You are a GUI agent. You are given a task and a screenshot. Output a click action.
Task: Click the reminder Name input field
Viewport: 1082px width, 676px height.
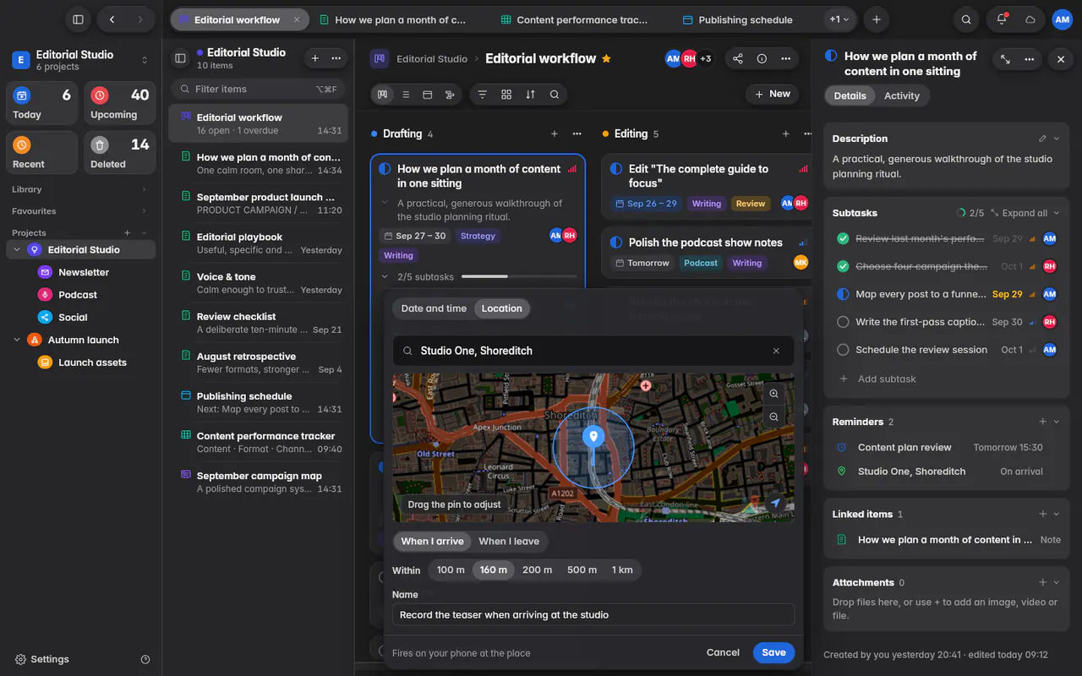tap(593, 615)
